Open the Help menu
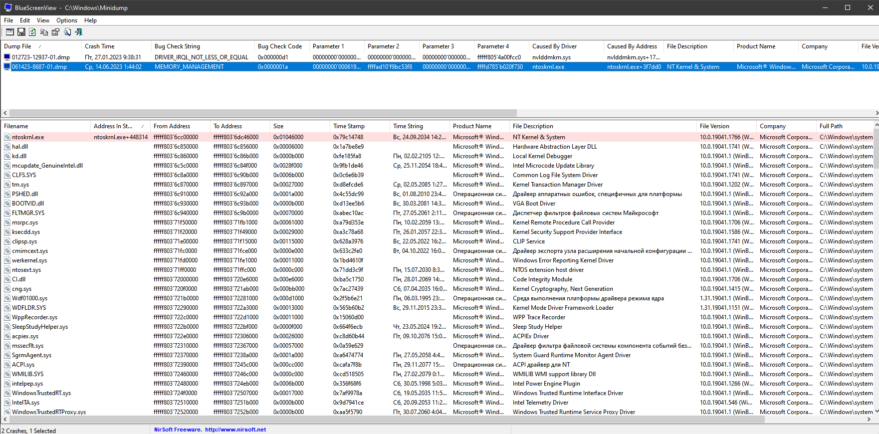 pyautogui.click(x=90, y=20)
